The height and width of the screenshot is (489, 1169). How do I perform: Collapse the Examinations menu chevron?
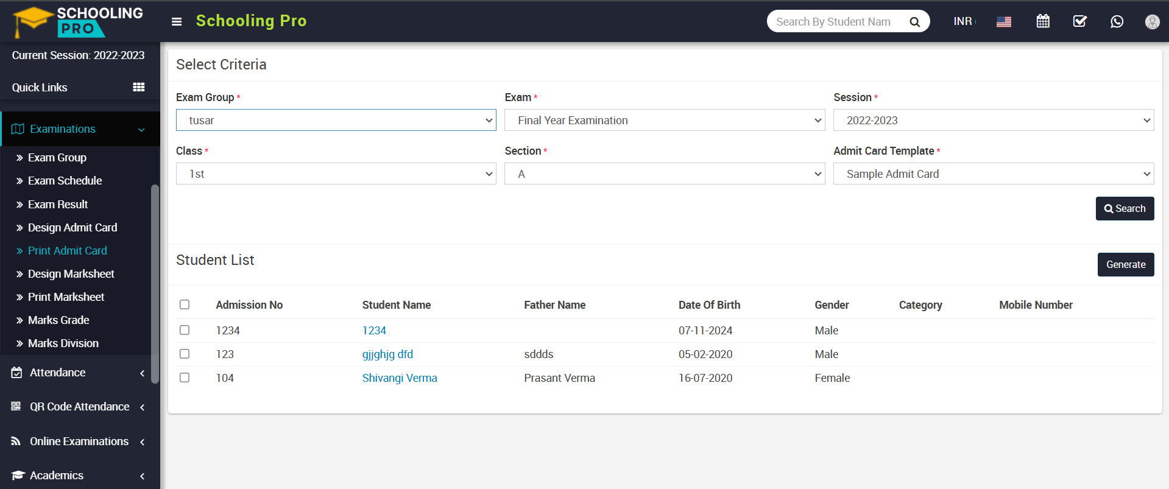pos(141,130)
